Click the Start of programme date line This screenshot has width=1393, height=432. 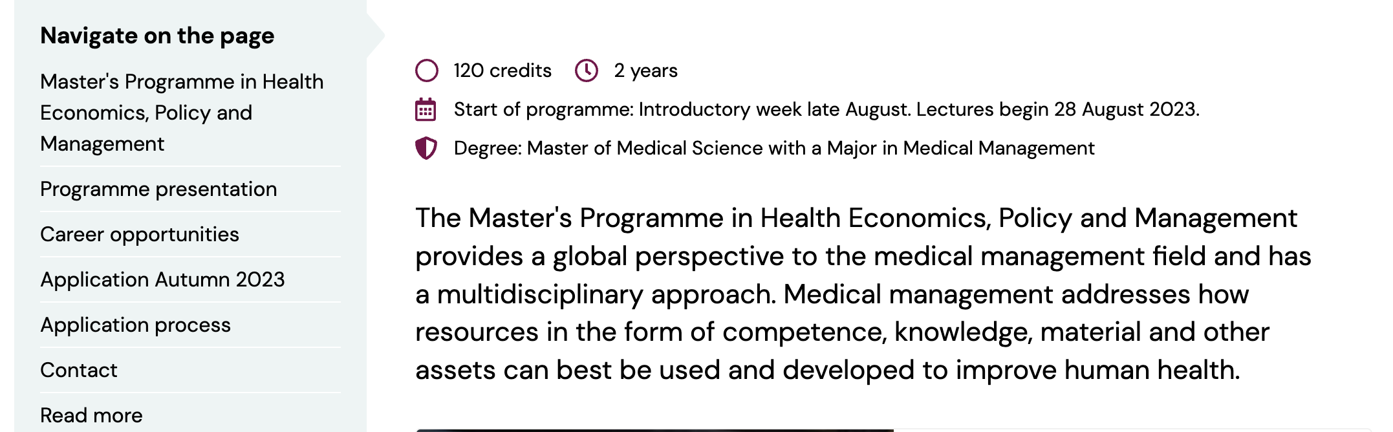pyautogui.click(x=826, y=109)
